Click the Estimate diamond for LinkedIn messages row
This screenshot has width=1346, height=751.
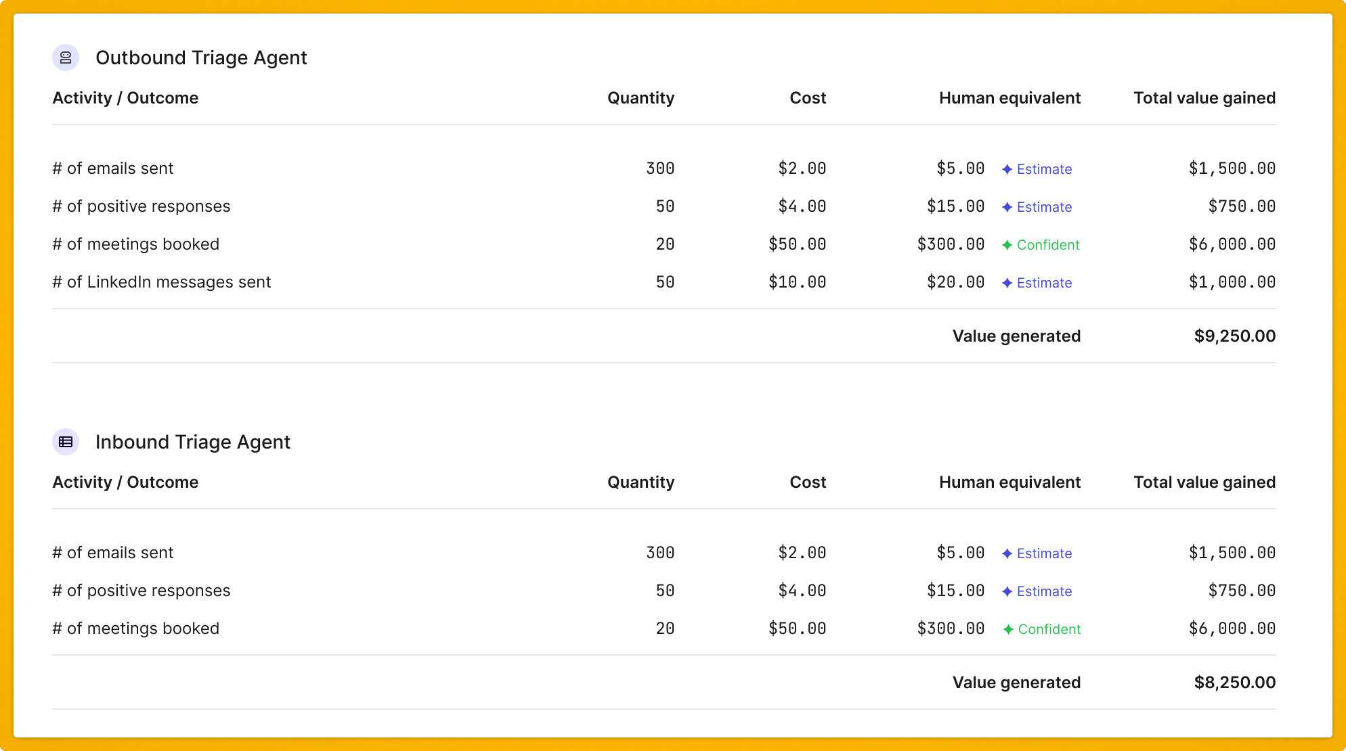1007,283
